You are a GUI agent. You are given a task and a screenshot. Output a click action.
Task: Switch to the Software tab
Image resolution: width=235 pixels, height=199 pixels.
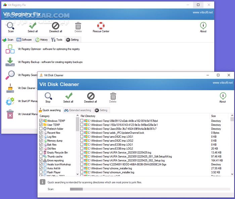click(24, 40)
